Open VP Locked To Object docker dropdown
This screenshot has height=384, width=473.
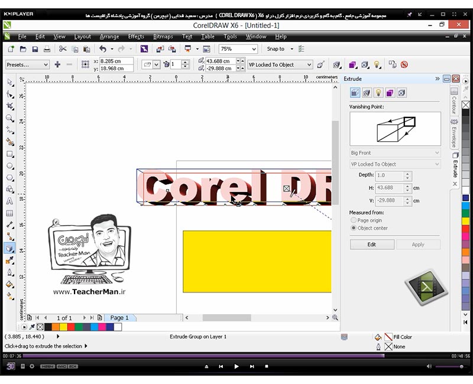395,164
